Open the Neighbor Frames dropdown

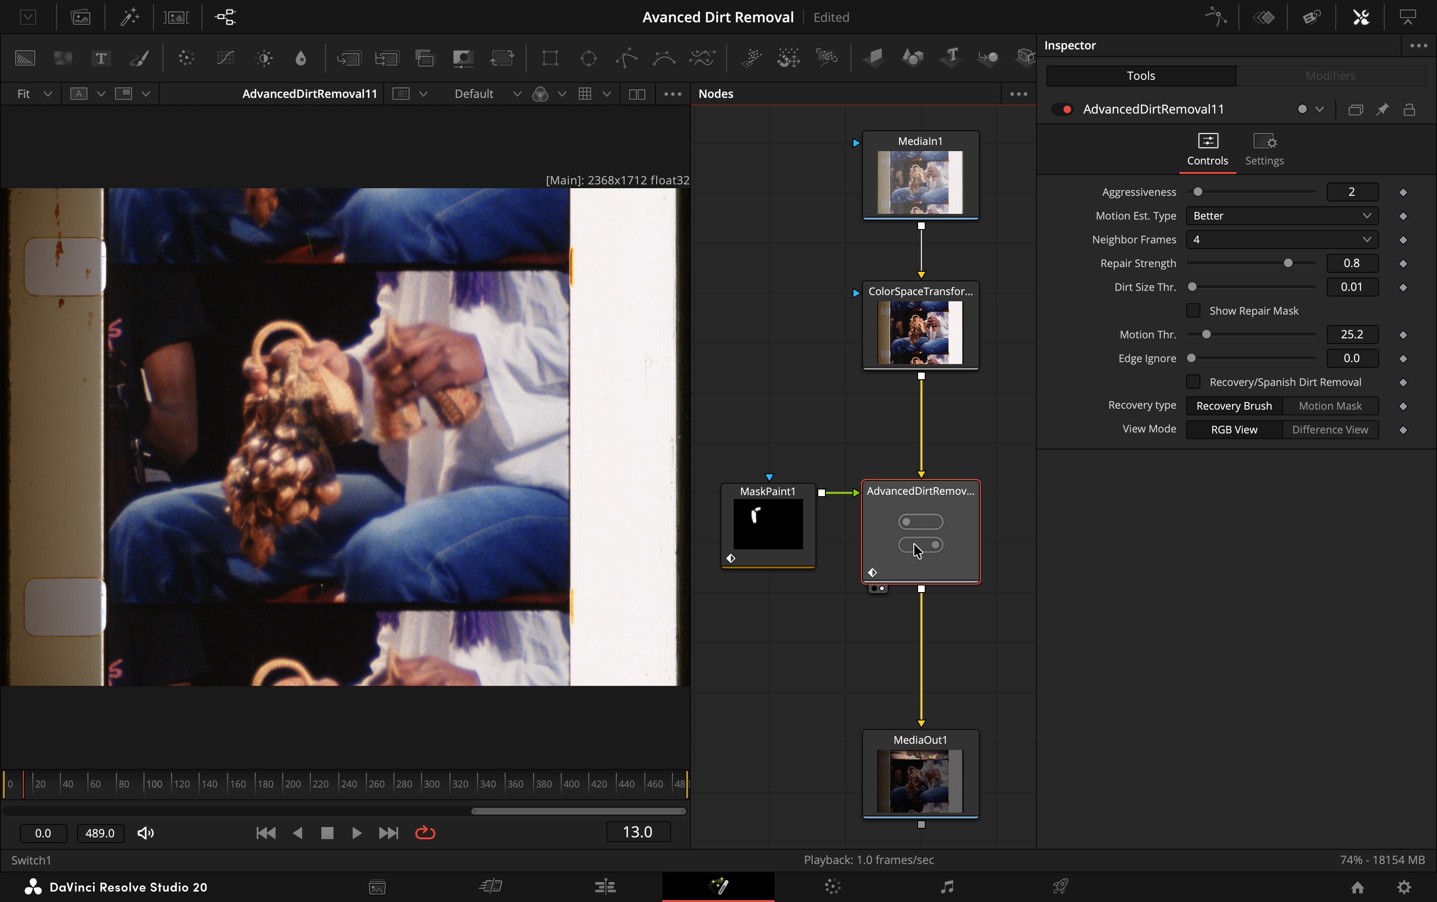pos(1281,240)
